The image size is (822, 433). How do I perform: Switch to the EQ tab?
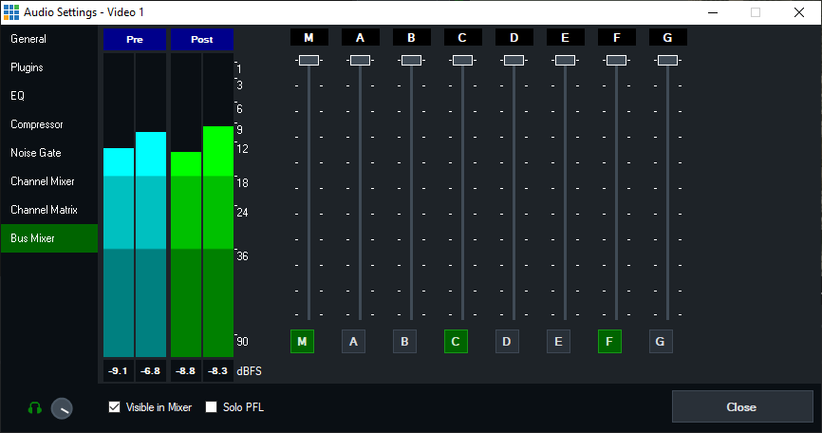(x=17, y=96)
